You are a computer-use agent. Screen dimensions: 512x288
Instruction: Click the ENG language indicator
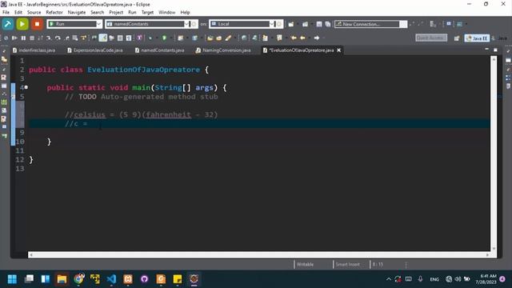[x=434, y=279]
